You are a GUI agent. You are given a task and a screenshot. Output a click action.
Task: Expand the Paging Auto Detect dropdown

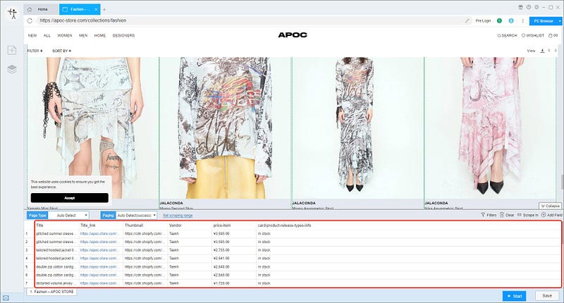click(x=136, y=216)
